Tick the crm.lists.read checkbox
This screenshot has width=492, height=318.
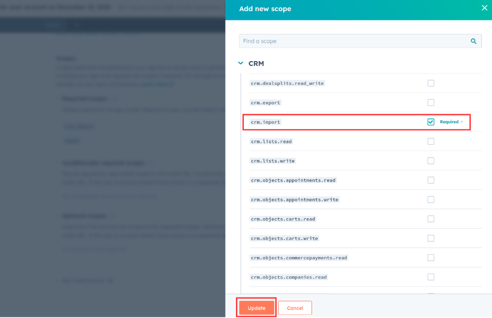[x=430, y=142]
